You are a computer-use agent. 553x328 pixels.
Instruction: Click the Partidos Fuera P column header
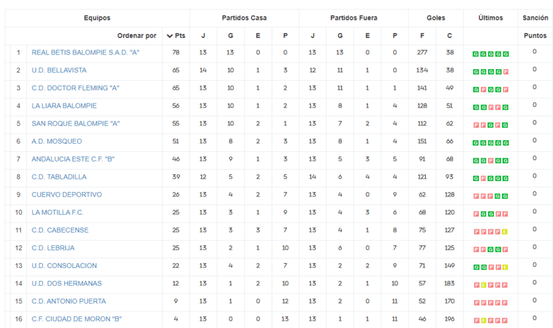pyautogui.click(x=395, y=36)
